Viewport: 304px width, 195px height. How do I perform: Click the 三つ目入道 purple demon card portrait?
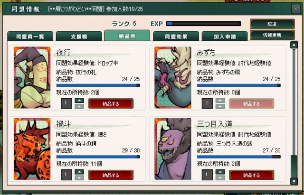click(x=173, y=149)
